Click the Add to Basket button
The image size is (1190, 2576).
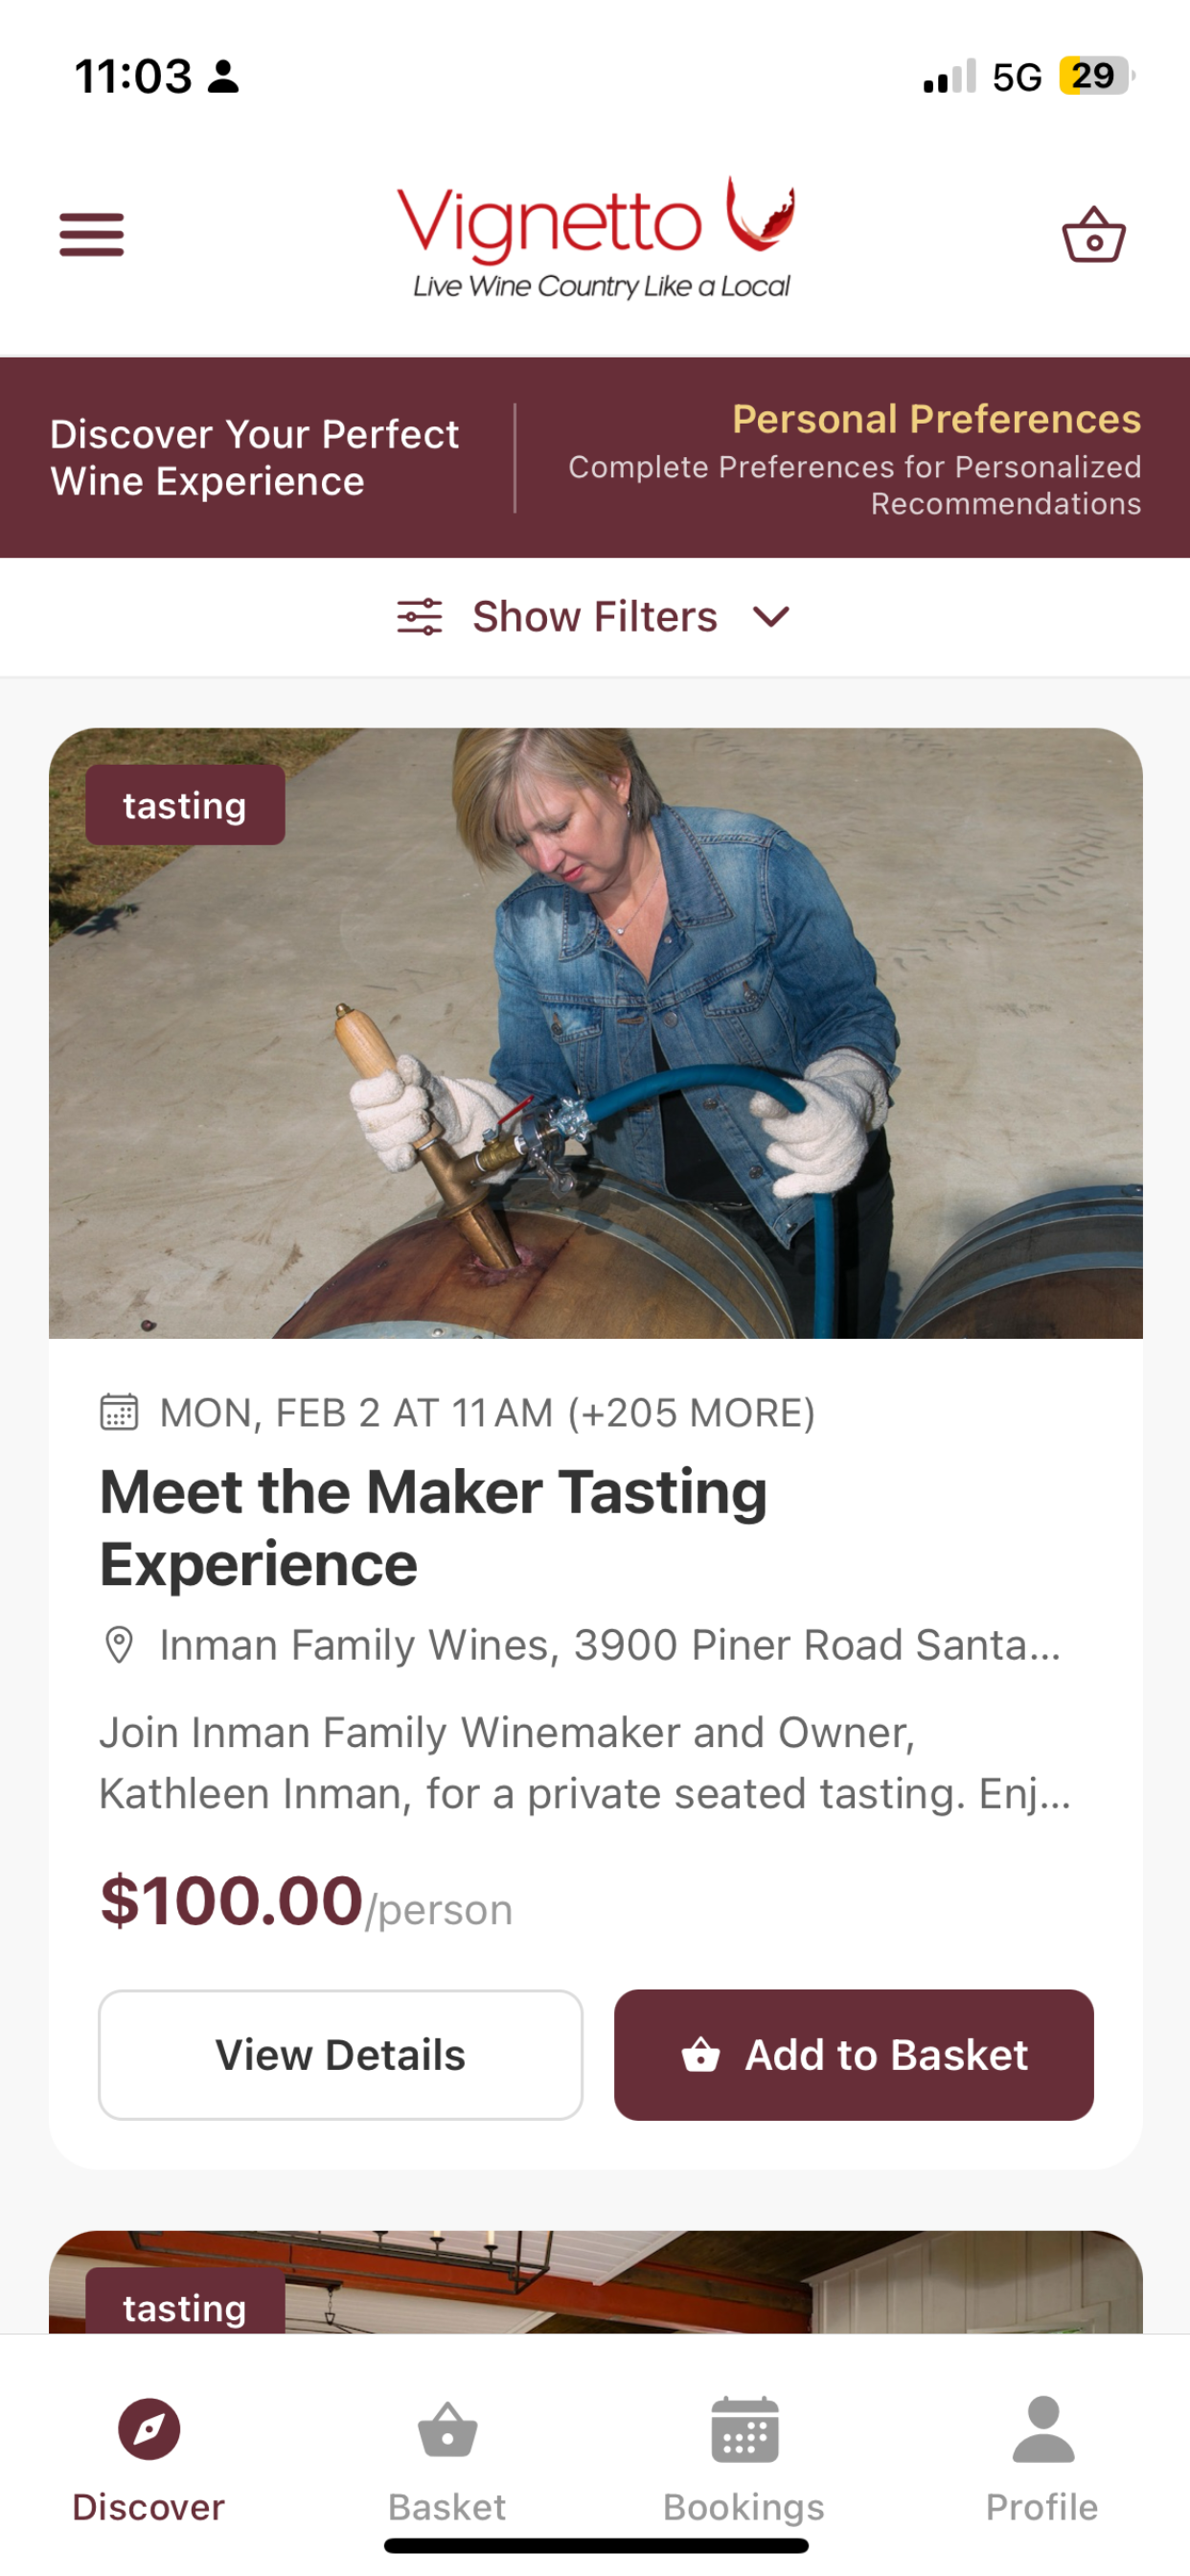[854, 2055]
